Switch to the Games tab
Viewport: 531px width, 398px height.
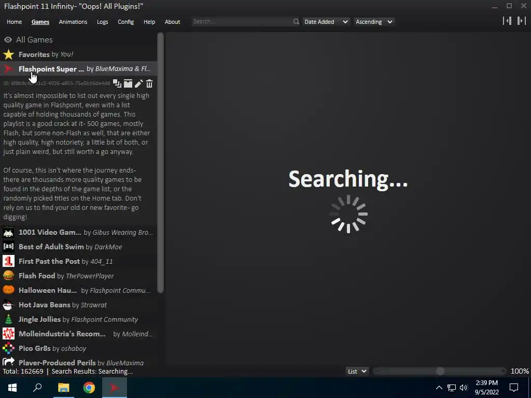point(40,22)
